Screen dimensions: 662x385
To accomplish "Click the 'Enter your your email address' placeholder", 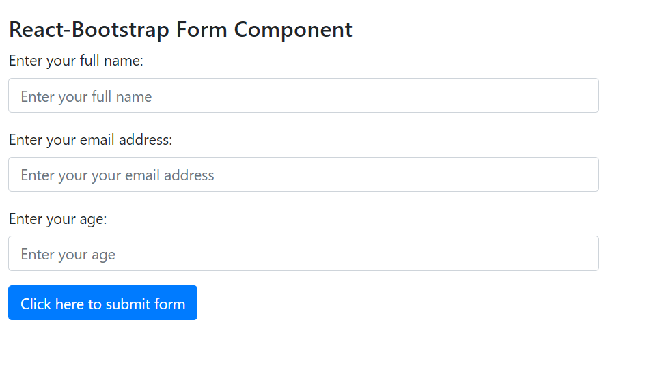I will (118, 175).
